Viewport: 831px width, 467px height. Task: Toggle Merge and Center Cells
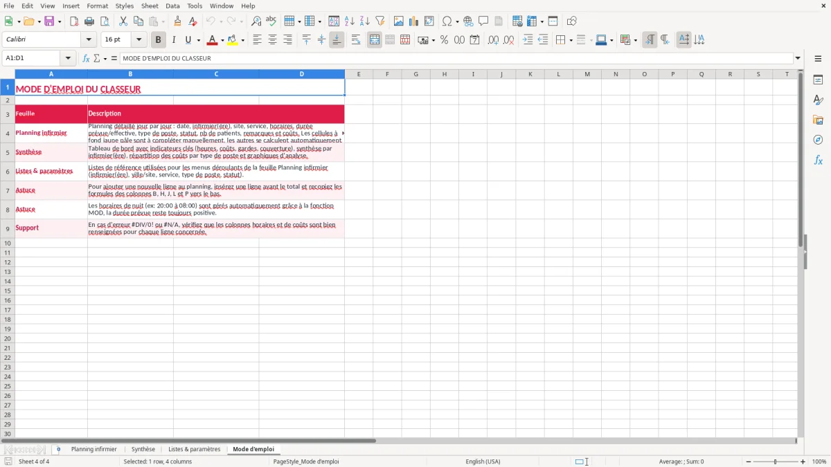(375, 40)
